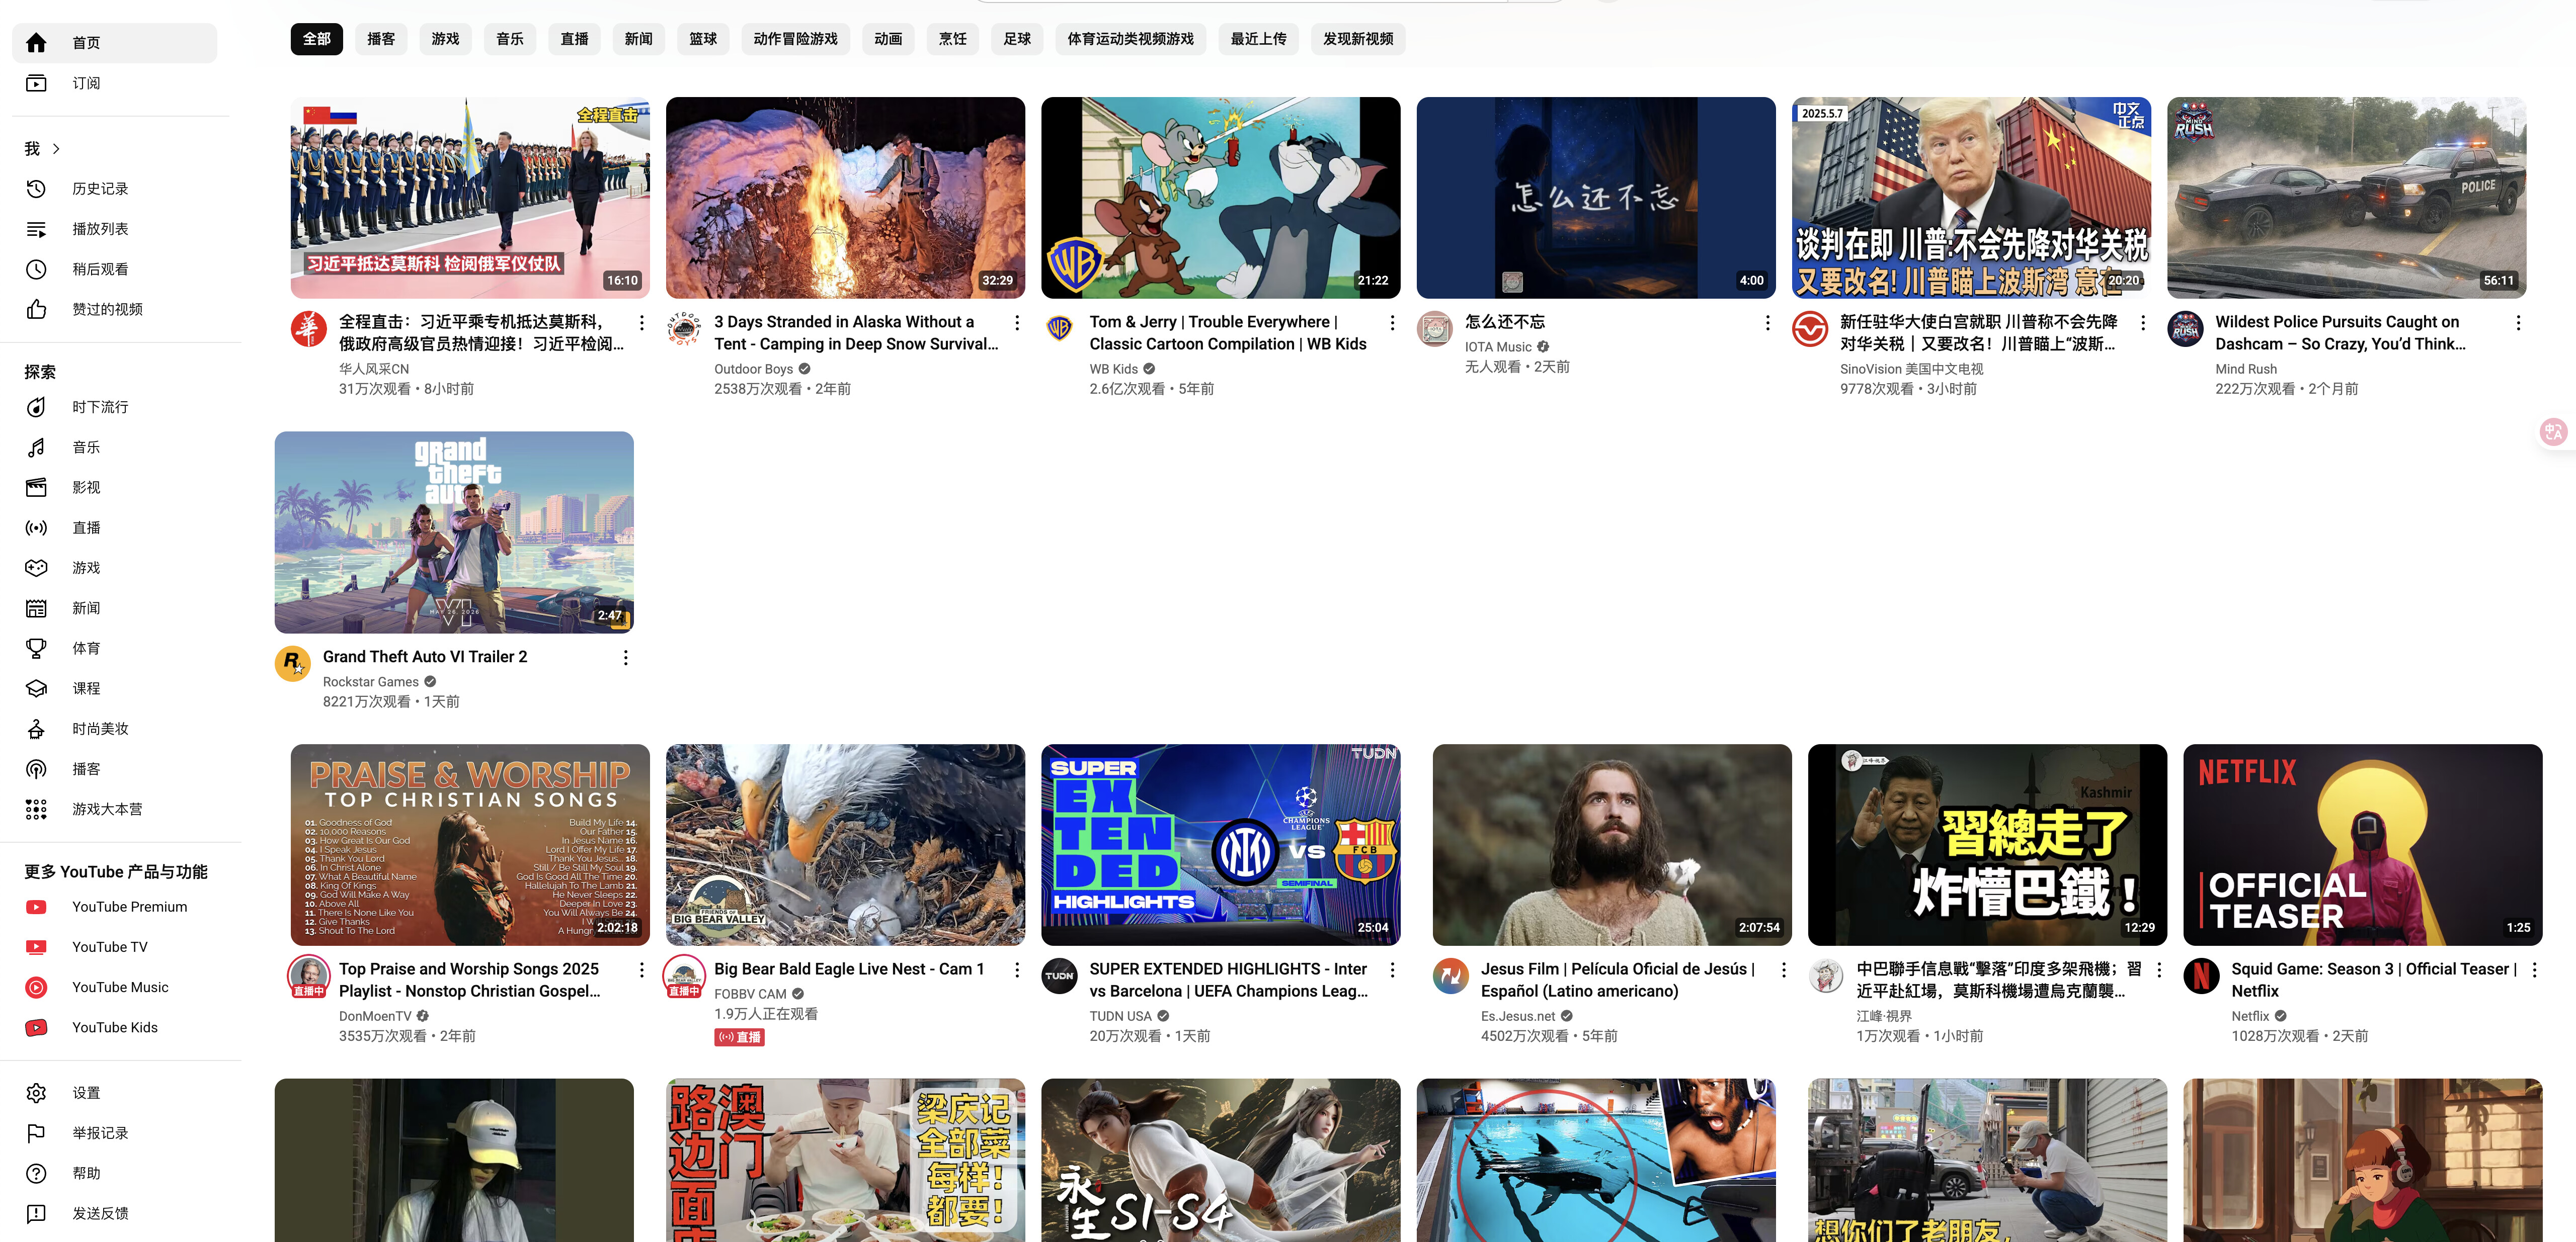Select the 播客 filter chip

pyautogui.click(x=381, y=39)
